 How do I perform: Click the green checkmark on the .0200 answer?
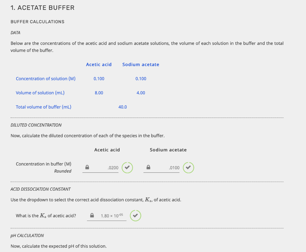coord(127,168)
